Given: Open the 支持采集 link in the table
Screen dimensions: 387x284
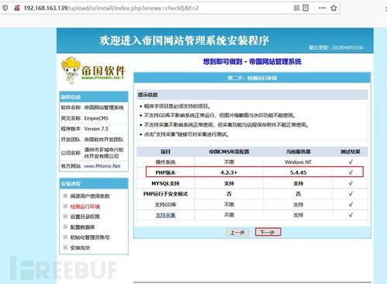Looking at the screenshot, I should 165,215.
